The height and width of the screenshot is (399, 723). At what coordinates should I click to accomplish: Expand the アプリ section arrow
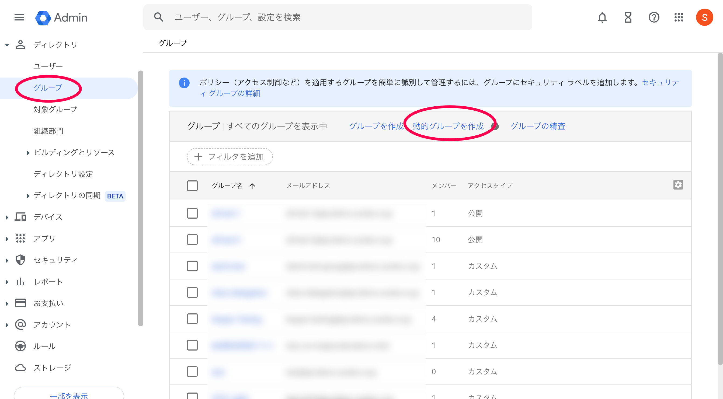coord(7,239)
